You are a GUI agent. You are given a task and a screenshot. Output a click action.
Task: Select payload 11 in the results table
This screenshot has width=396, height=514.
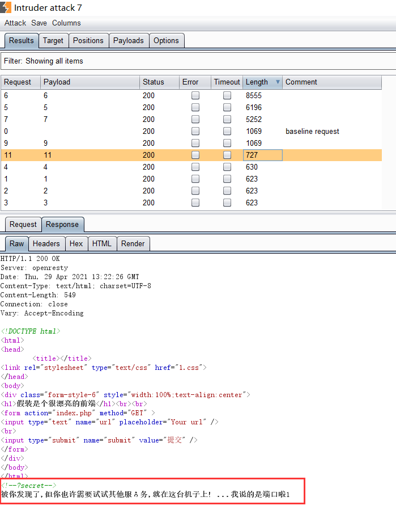pos(48,155)
